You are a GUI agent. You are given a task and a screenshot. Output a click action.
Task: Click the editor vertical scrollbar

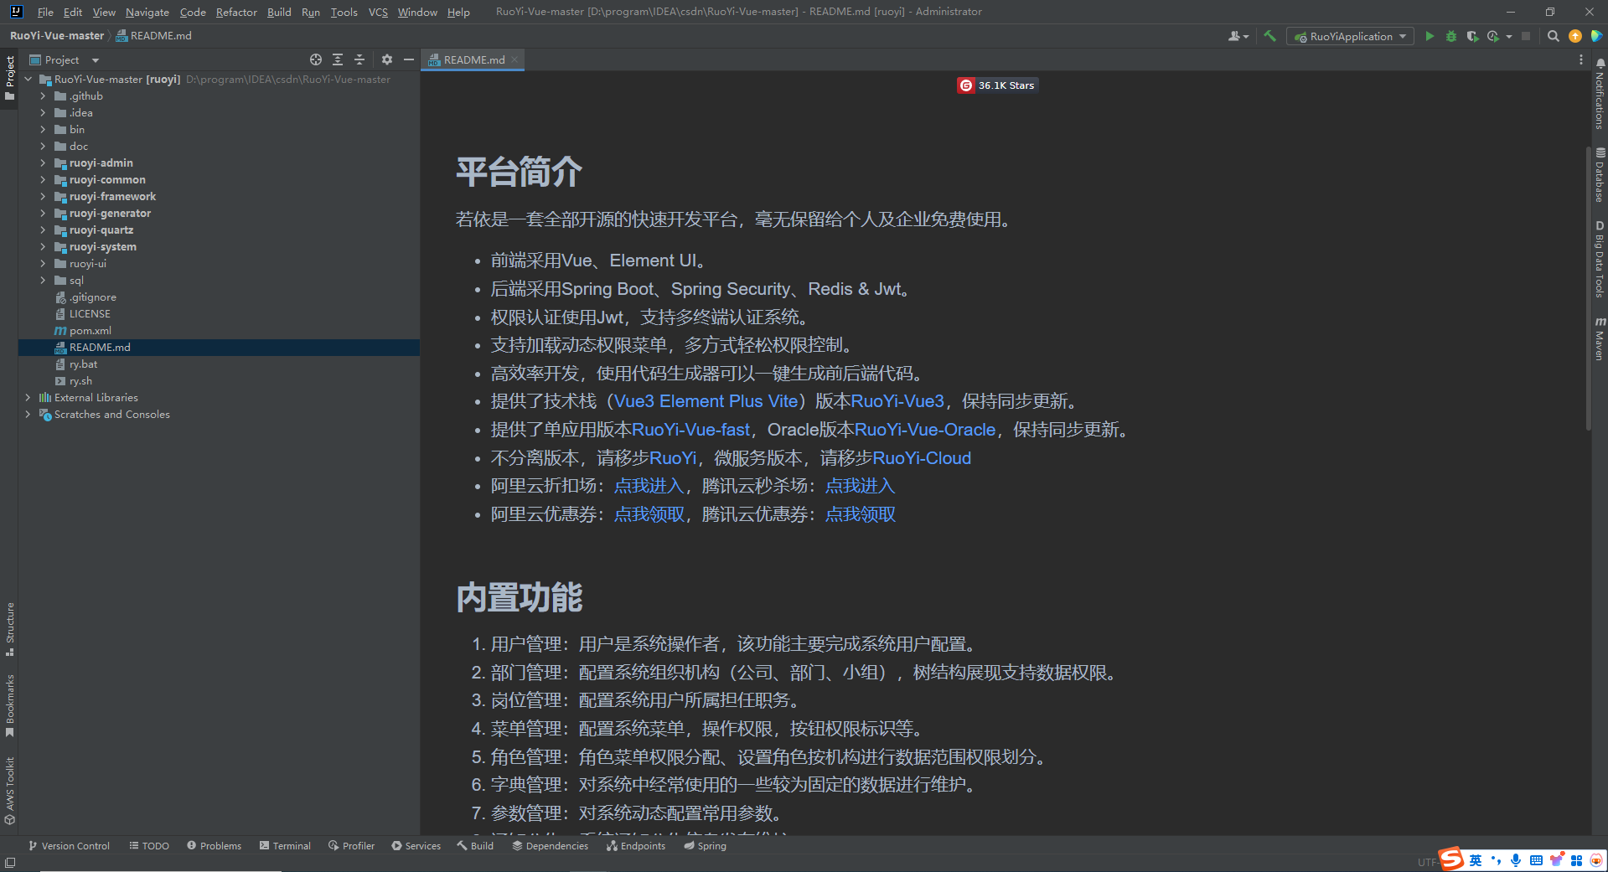[1588, 289]
